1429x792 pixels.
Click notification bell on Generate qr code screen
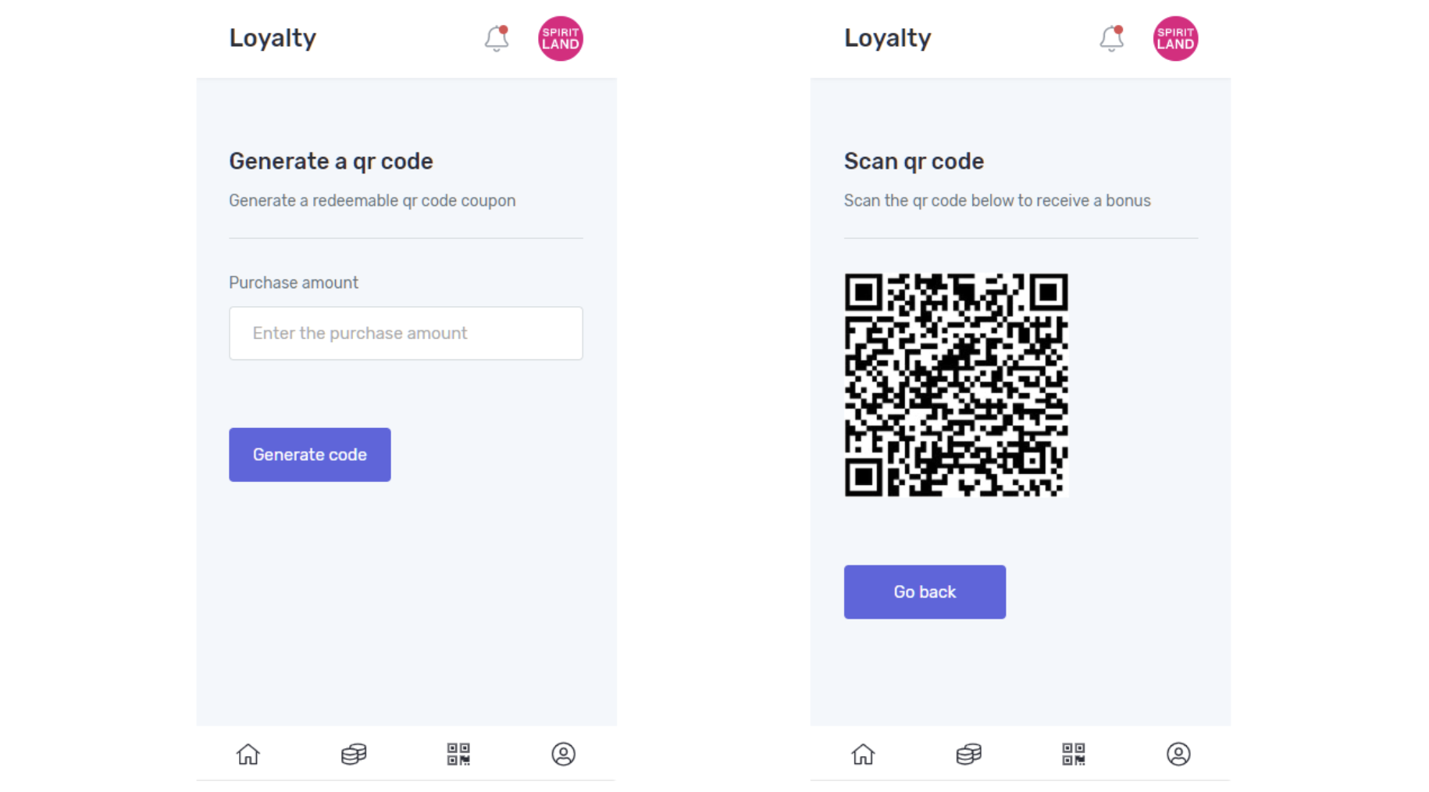point(497,38)
